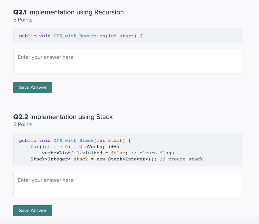Save the answer for Q2.2 Stack

tap(33, 211)
